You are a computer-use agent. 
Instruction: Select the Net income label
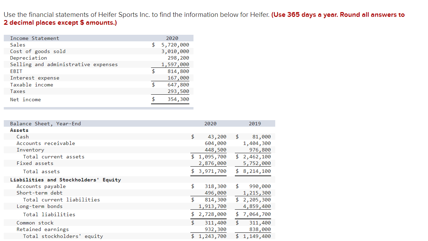coord(26,99)
